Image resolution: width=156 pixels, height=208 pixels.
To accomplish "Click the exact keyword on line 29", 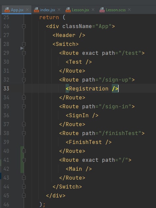I will 90,53.
